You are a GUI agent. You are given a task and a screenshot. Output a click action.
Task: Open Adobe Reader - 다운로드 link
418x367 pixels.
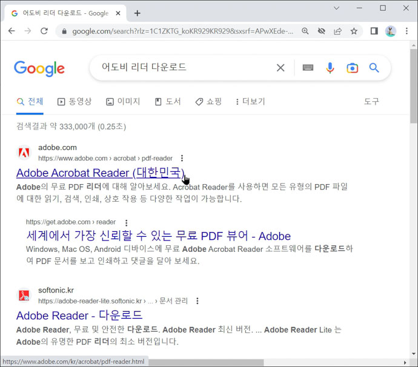tap(79, 316)
